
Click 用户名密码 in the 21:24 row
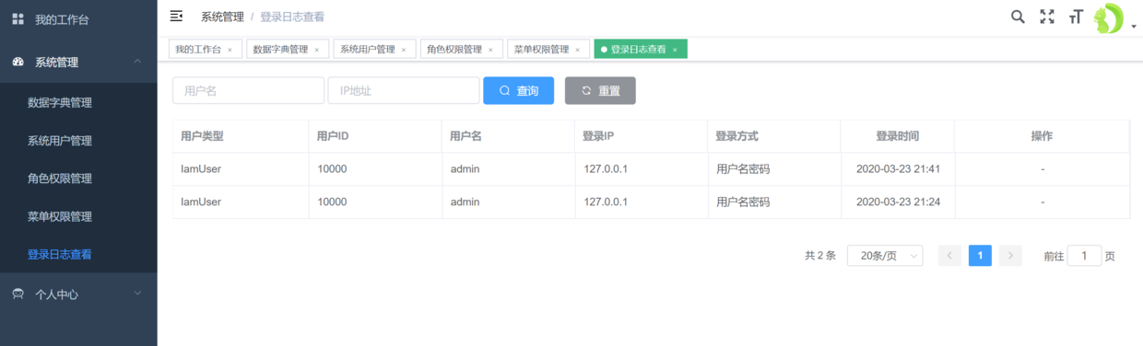pos(743,202)
